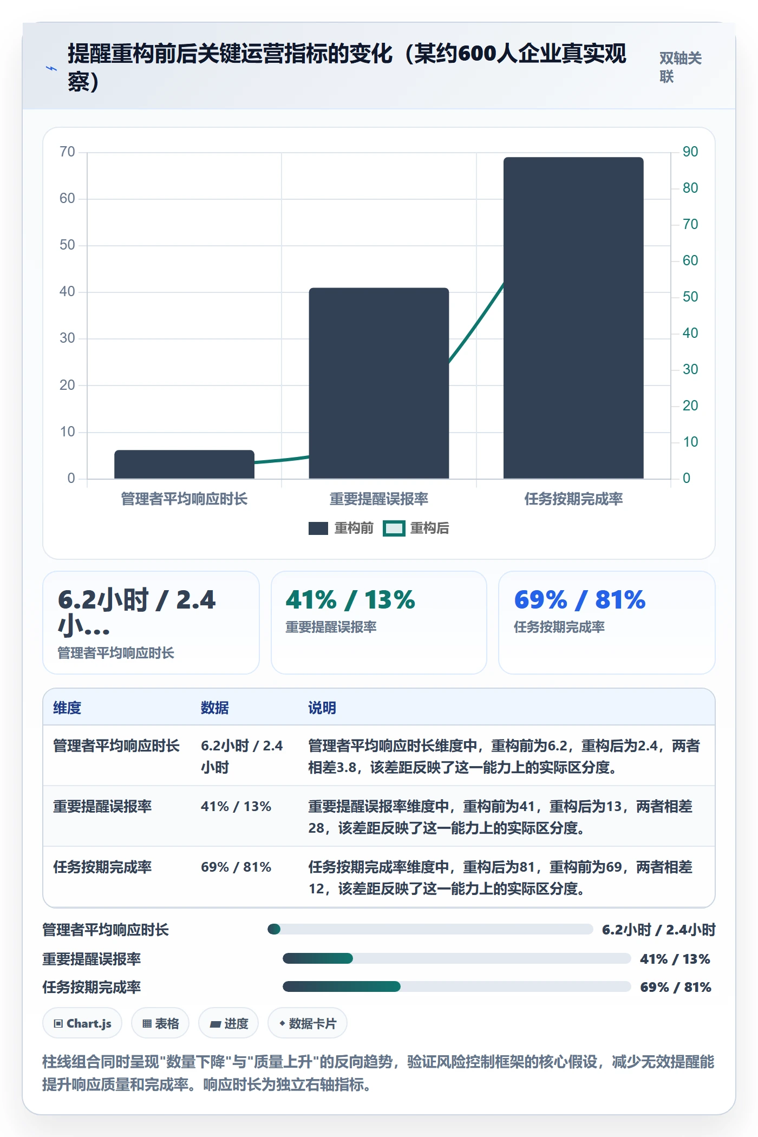Viewport: 758px width, 1137px height.
Task: Click 重要提醒误报率 table row label
Action: (x=102, y=807)
